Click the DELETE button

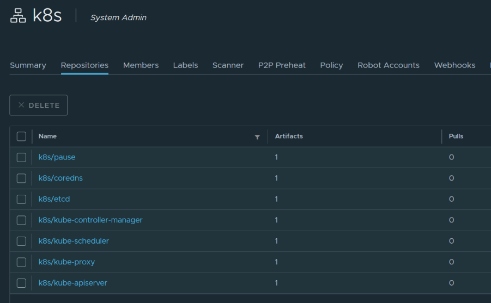[x=39, y=105]
